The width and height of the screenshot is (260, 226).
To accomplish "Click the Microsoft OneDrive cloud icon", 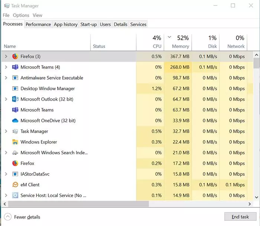I will (15, 120).
